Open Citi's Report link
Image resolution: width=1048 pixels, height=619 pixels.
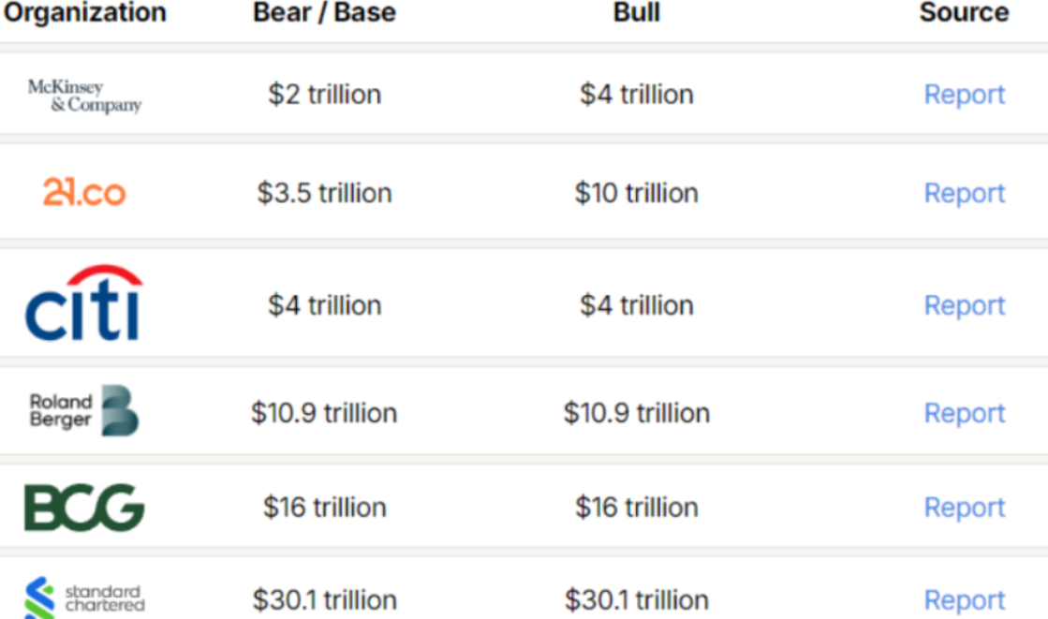(x=964, y=305)
